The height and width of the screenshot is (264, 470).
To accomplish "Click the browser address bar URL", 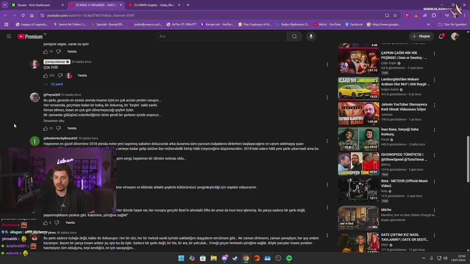I will [91, 15].
